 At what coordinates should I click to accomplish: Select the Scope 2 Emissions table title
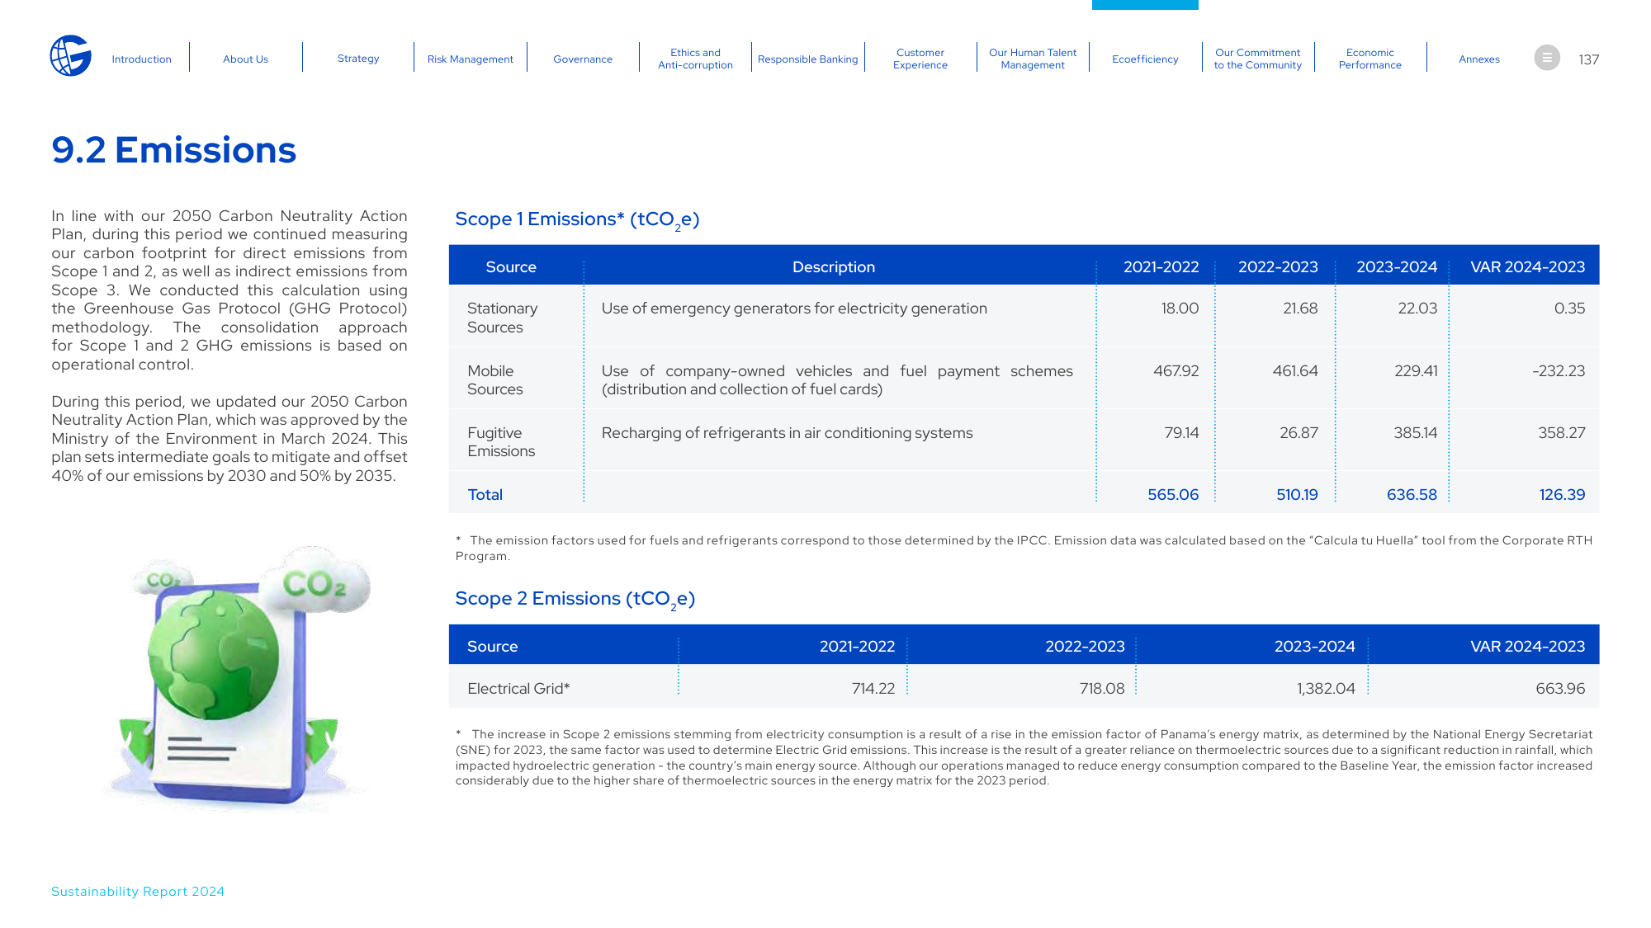[x=575, y=600]
